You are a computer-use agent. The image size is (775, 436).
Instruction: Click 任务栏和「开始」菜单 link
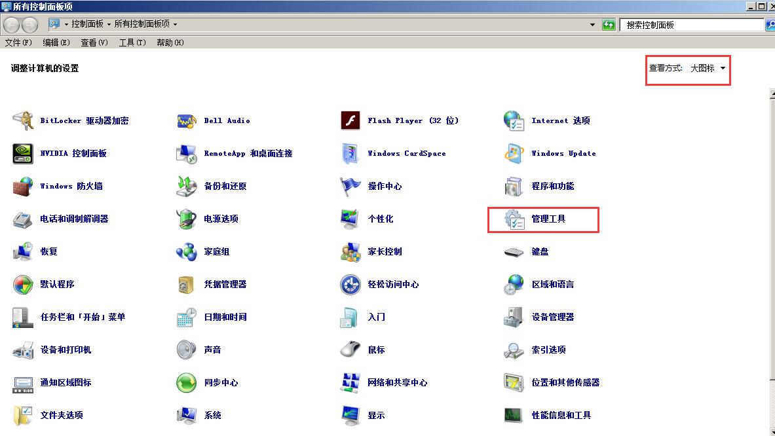click(83, 317)
